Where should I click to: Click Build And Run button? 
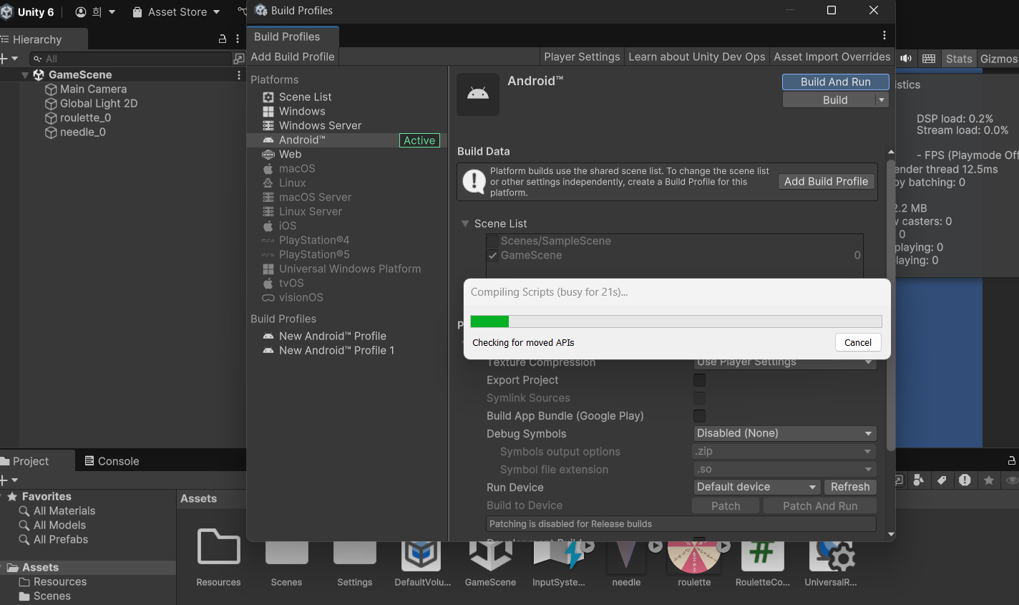[836, 82]
